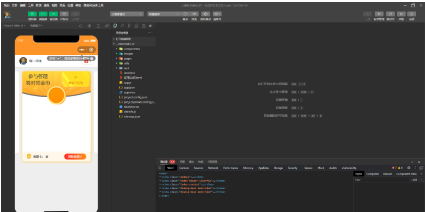Click the 清缓存 clear cache icon
The width and height of the screenshot is (425, 212).
[x=217, y=14]
